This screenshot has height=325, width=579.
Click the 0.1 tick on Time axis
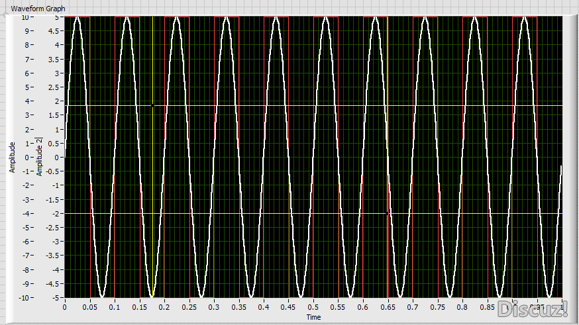tap(115, 307)
